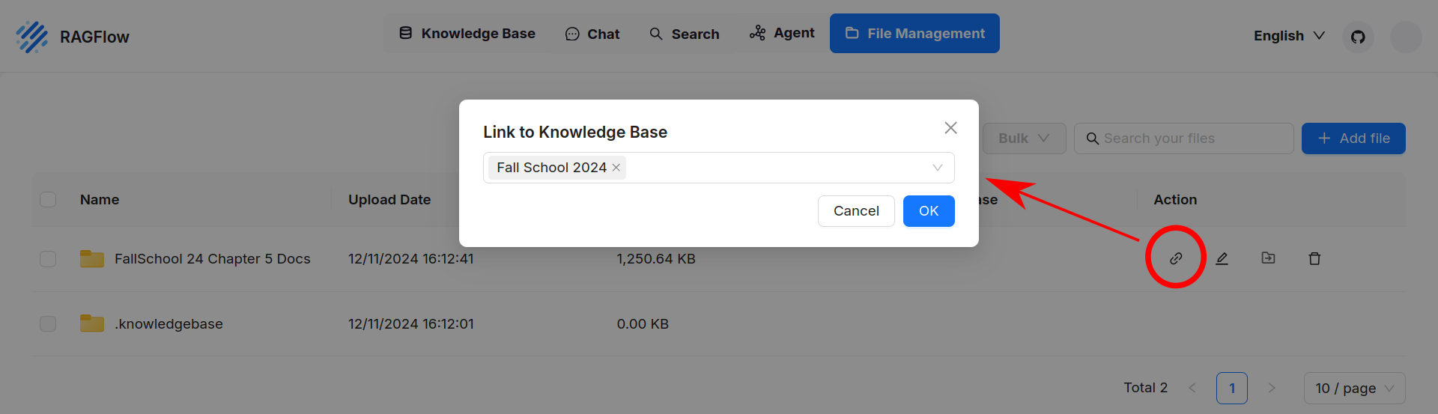1438x414 pixels.
Task: Switch to the Chat tab
Action: click(592, 34)
